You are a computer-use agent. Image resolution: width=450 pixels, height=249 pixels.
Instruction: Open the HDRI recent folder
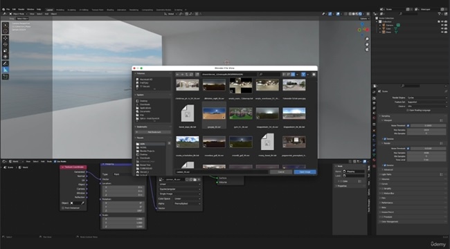(150, 144)
